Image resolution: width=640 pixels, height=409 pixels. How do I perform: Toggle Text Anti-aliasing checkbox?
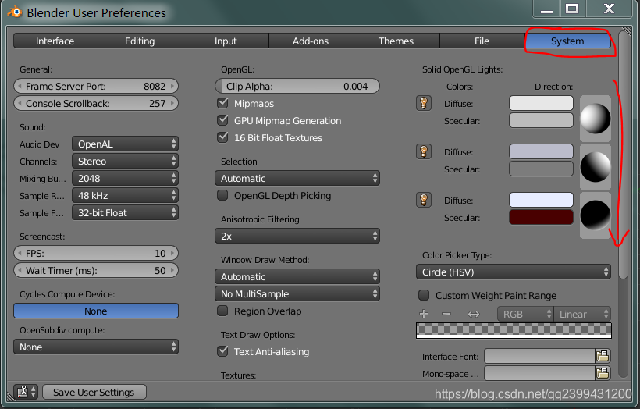[222, 351]
